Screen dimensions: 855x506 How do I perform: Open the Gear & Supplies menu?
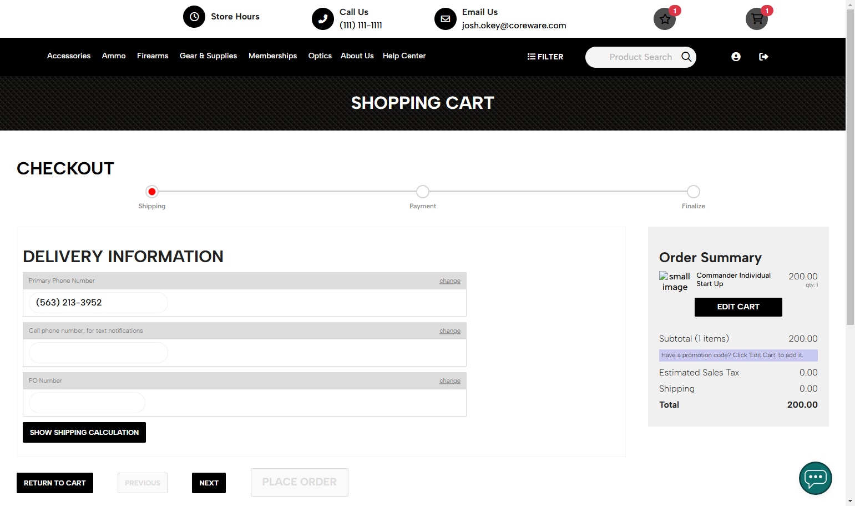(209, 56)
